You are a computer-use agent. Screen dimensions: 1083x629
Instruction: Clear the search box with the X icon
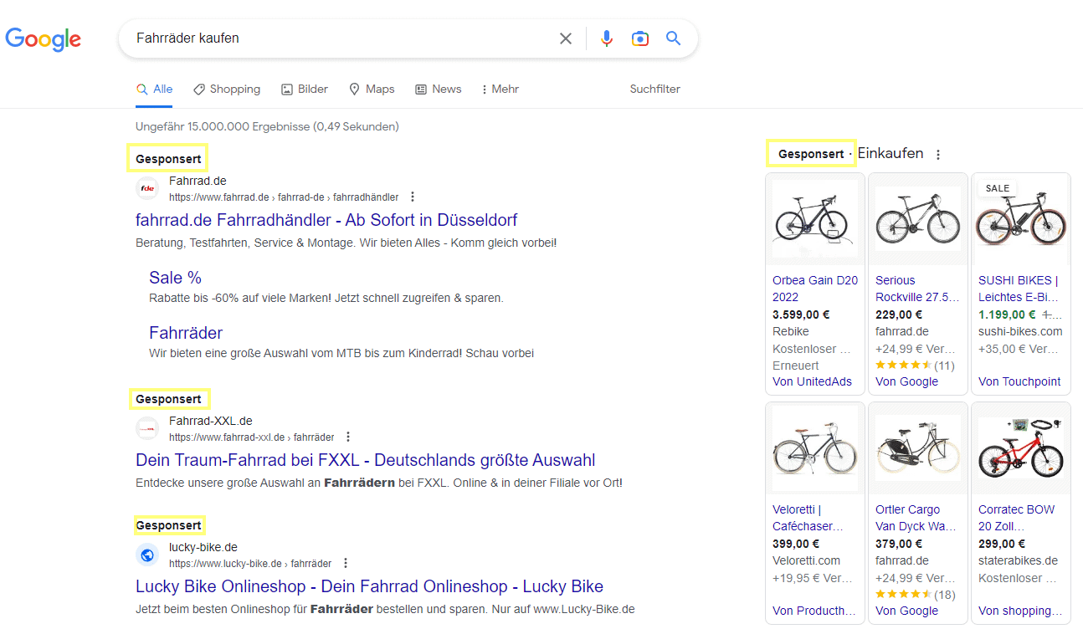point(566,38)
